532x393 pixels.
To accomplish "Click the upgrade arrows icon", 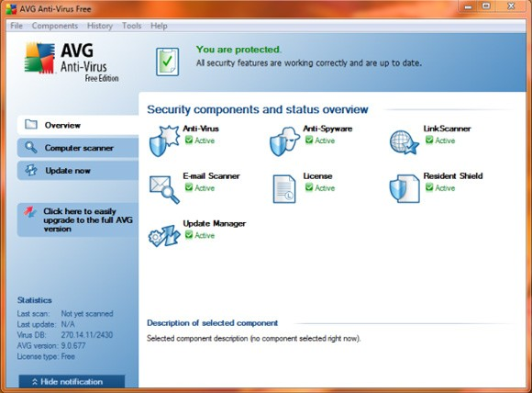I will pyautogui.click(x=30, y=212).
